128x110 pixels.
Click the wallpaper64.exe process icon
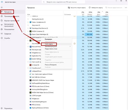(x=31, y=71)
